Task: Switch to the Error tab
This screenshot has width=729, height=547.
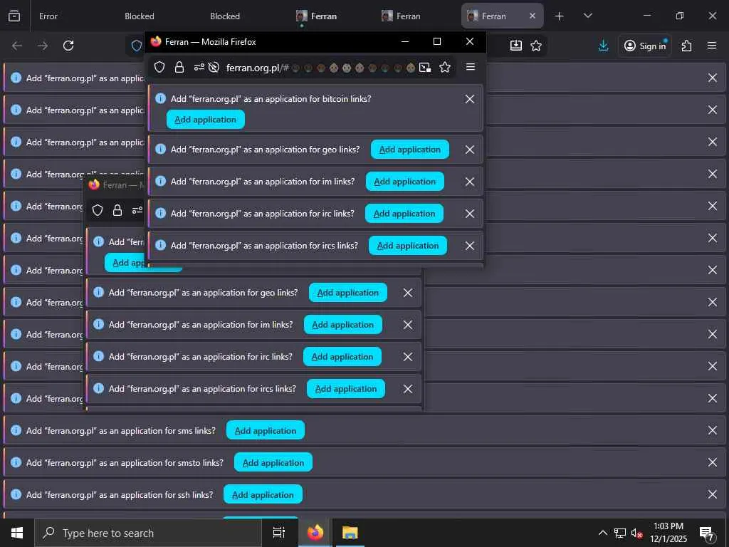Action: pos(48,16)
